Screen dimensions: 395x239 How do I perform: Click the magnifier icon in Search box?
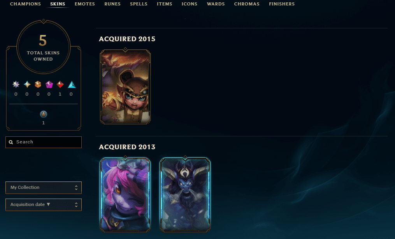coord(11,142)
